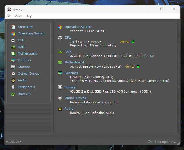Maximize the Speccy window
The image size is (184, 150).
(162, 9)
